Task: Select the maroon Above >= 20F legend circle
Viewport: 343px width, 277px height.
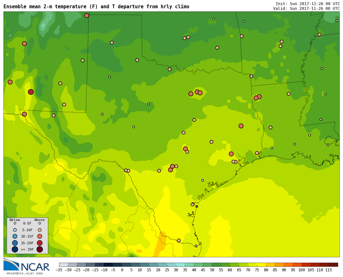Action: 40,249
